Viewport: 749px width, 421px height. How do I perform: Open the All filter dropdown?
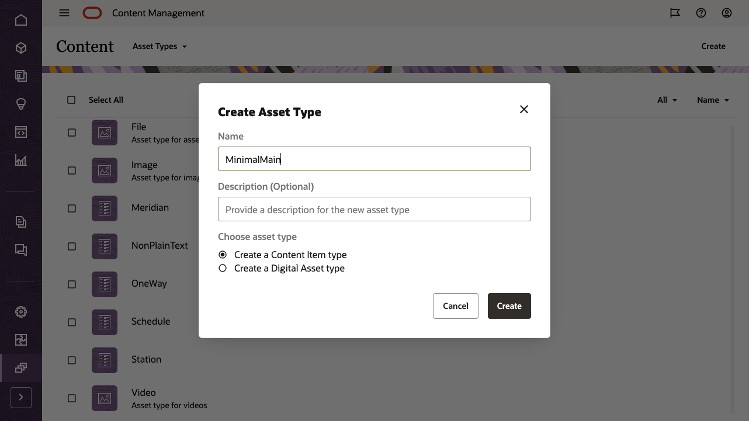point(667,100)
